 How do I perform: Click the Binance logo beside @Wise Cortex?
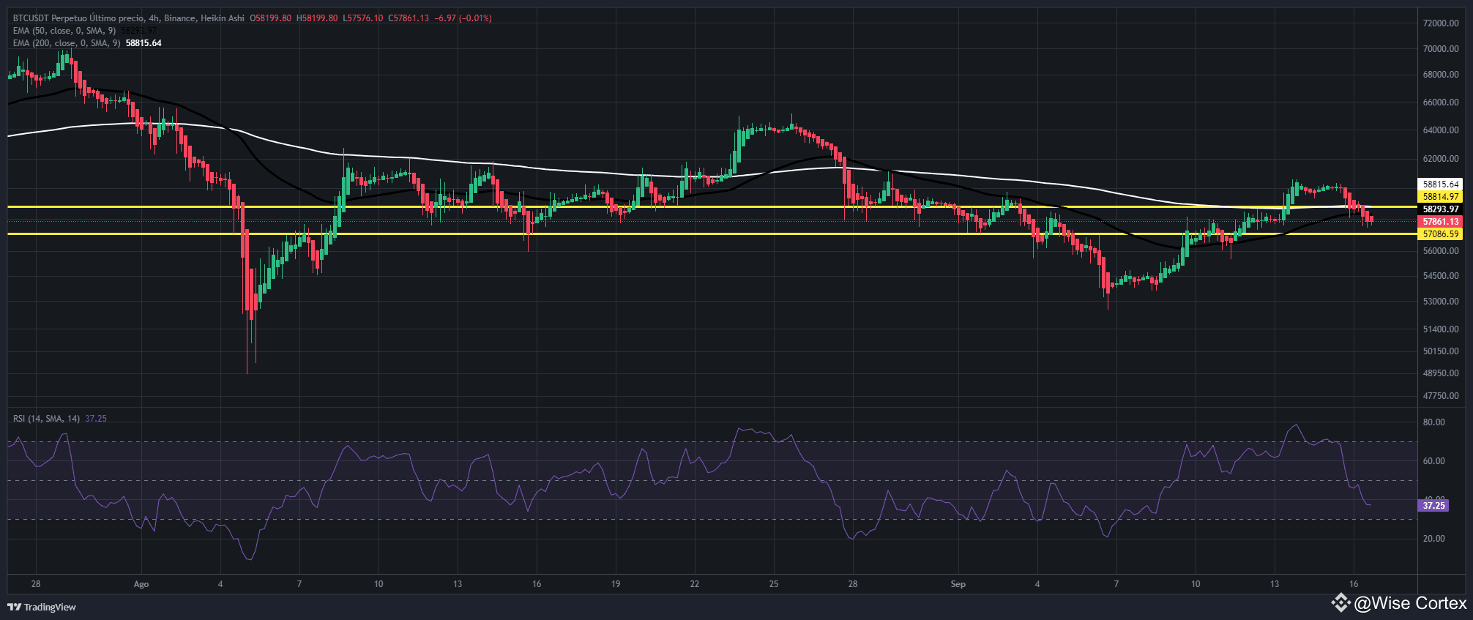click(1340, 602)
